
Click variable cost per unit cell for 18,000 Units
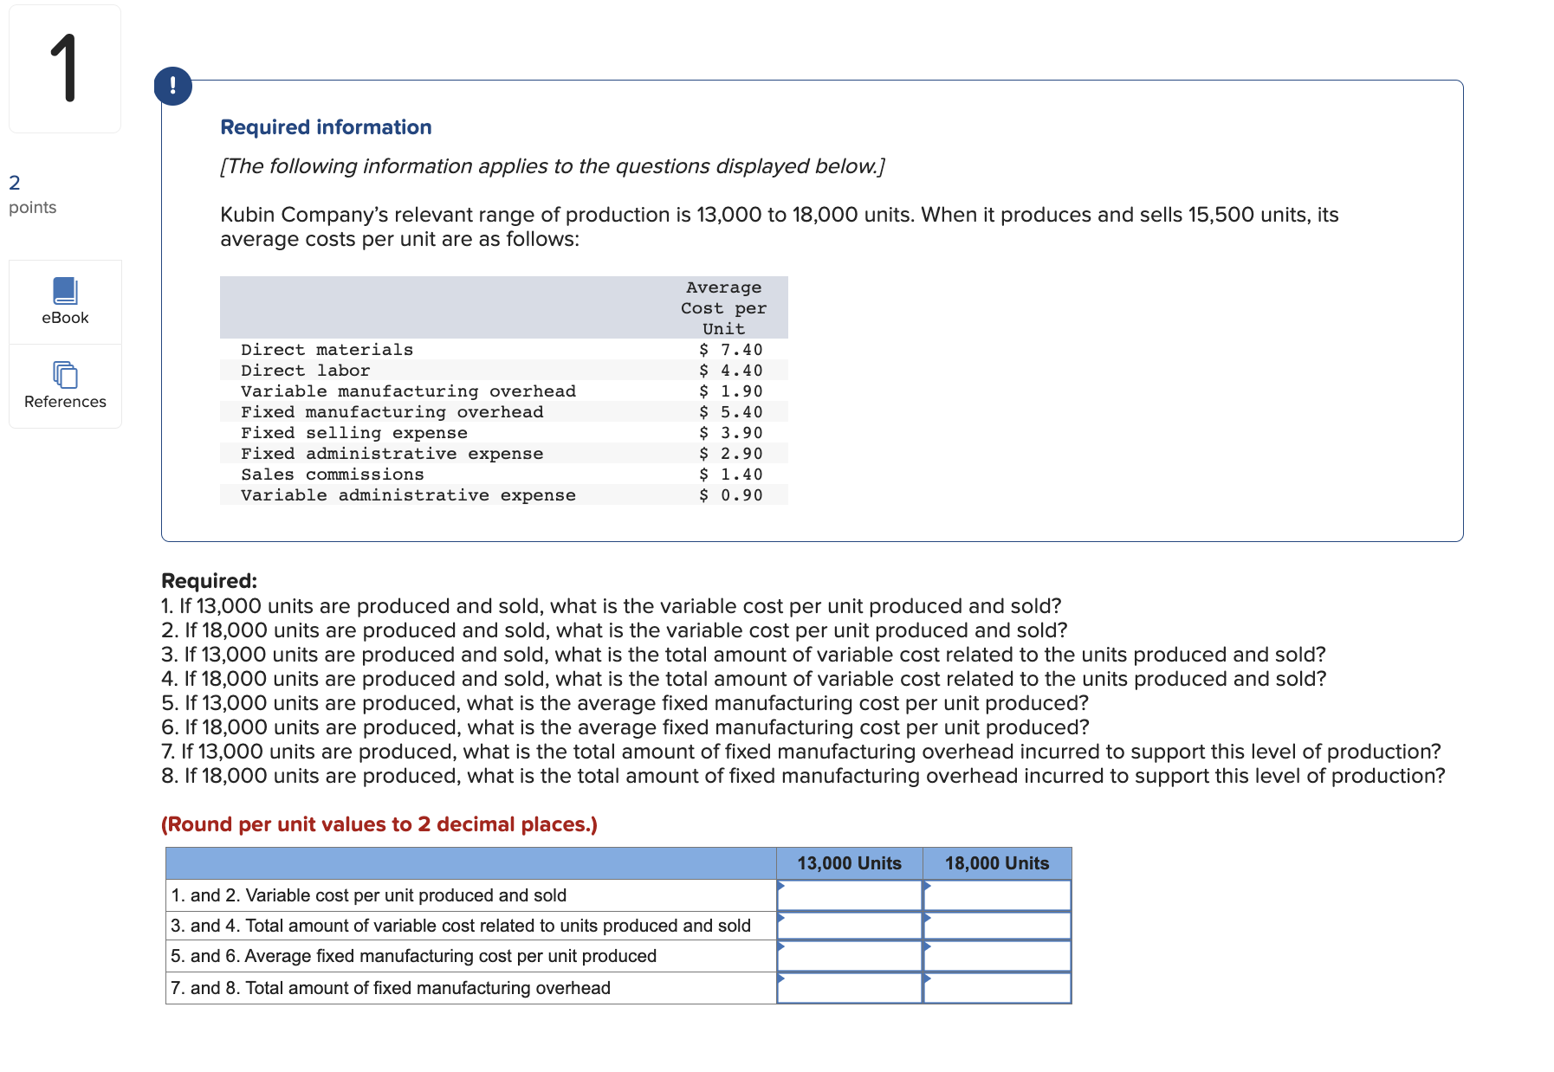coord(997,895)
